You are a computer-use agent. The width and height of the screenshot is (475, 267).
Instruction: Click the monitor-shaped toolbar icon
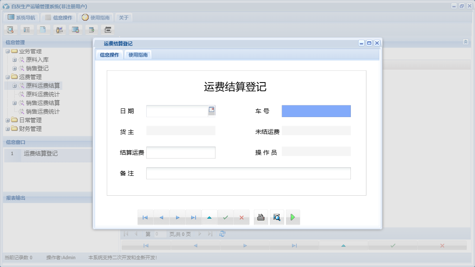point(75,29)
